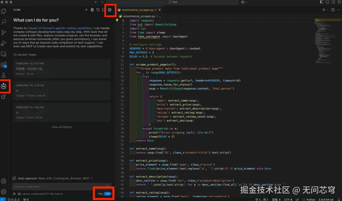Click line and column indicator in status bar

262,199
